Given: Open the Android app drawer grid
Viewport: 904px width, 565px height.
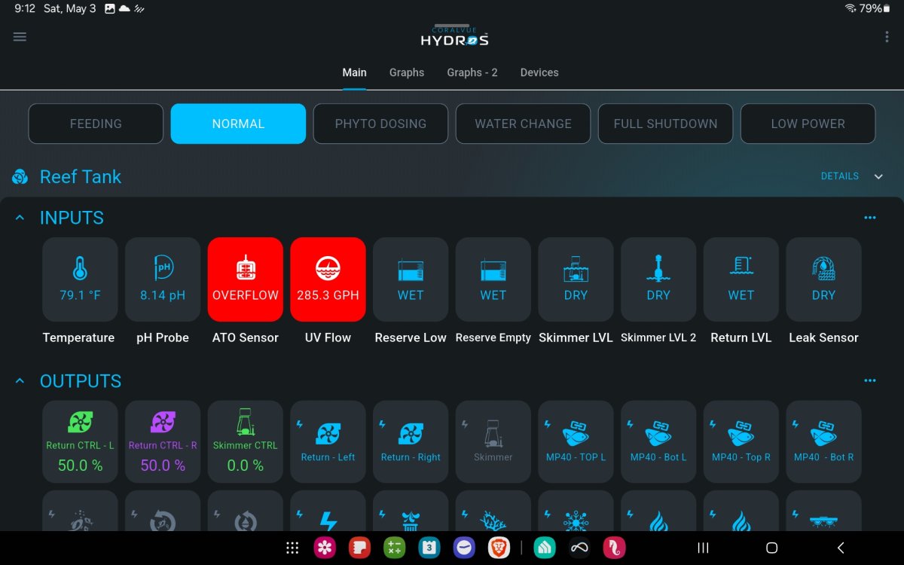Looking at the screenshot, I should [292, 548].
